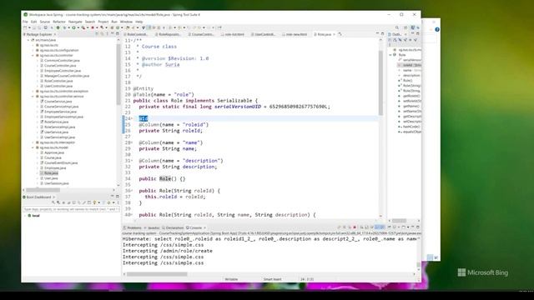The width and height of the screenshot is (534, 300).
Task: Open the File menu
Action: (x=25, y=22)
